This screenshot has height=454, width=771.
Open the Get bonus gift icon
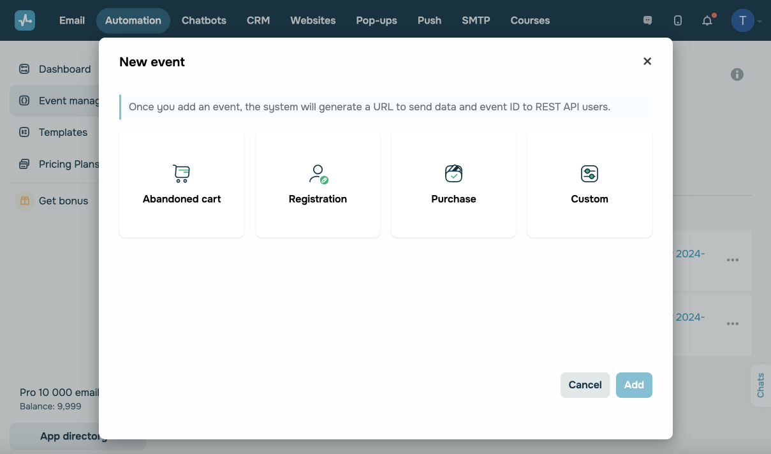(x=25, y=201)
